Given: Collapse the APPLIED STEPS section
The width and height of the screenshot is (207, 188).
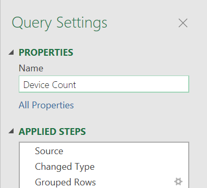Looking at the screenshot, I should [11, 131].
